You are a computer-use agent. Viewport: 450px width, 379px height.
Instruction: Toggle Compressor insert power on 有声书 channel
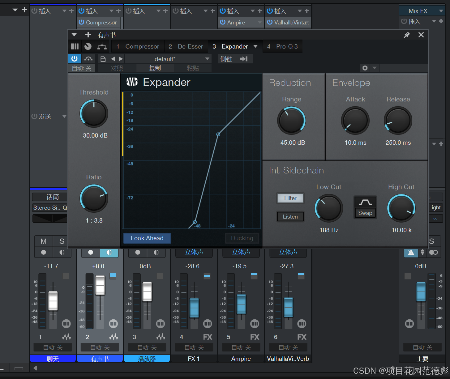81,22
